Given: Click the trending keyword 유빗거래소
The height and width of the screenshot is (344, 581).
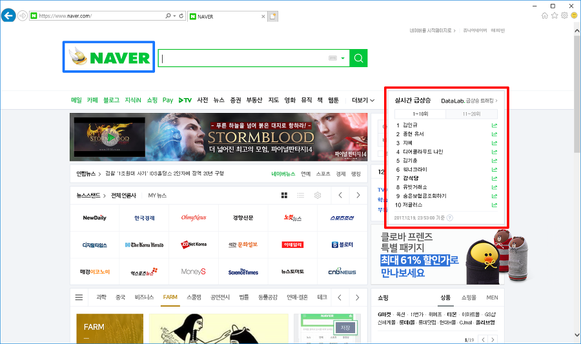Looking at the screenshot, I should pyautogui.click(x=415, y=187).
